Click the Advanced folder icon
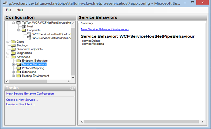The width and height of the screenshot is (211, 129). click(x=13, y=57)
